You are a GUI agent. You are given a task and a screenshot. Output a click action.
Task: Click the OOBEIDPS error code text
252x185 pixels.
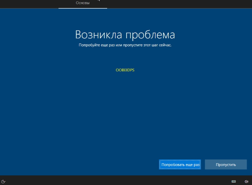tap(125, 70)
